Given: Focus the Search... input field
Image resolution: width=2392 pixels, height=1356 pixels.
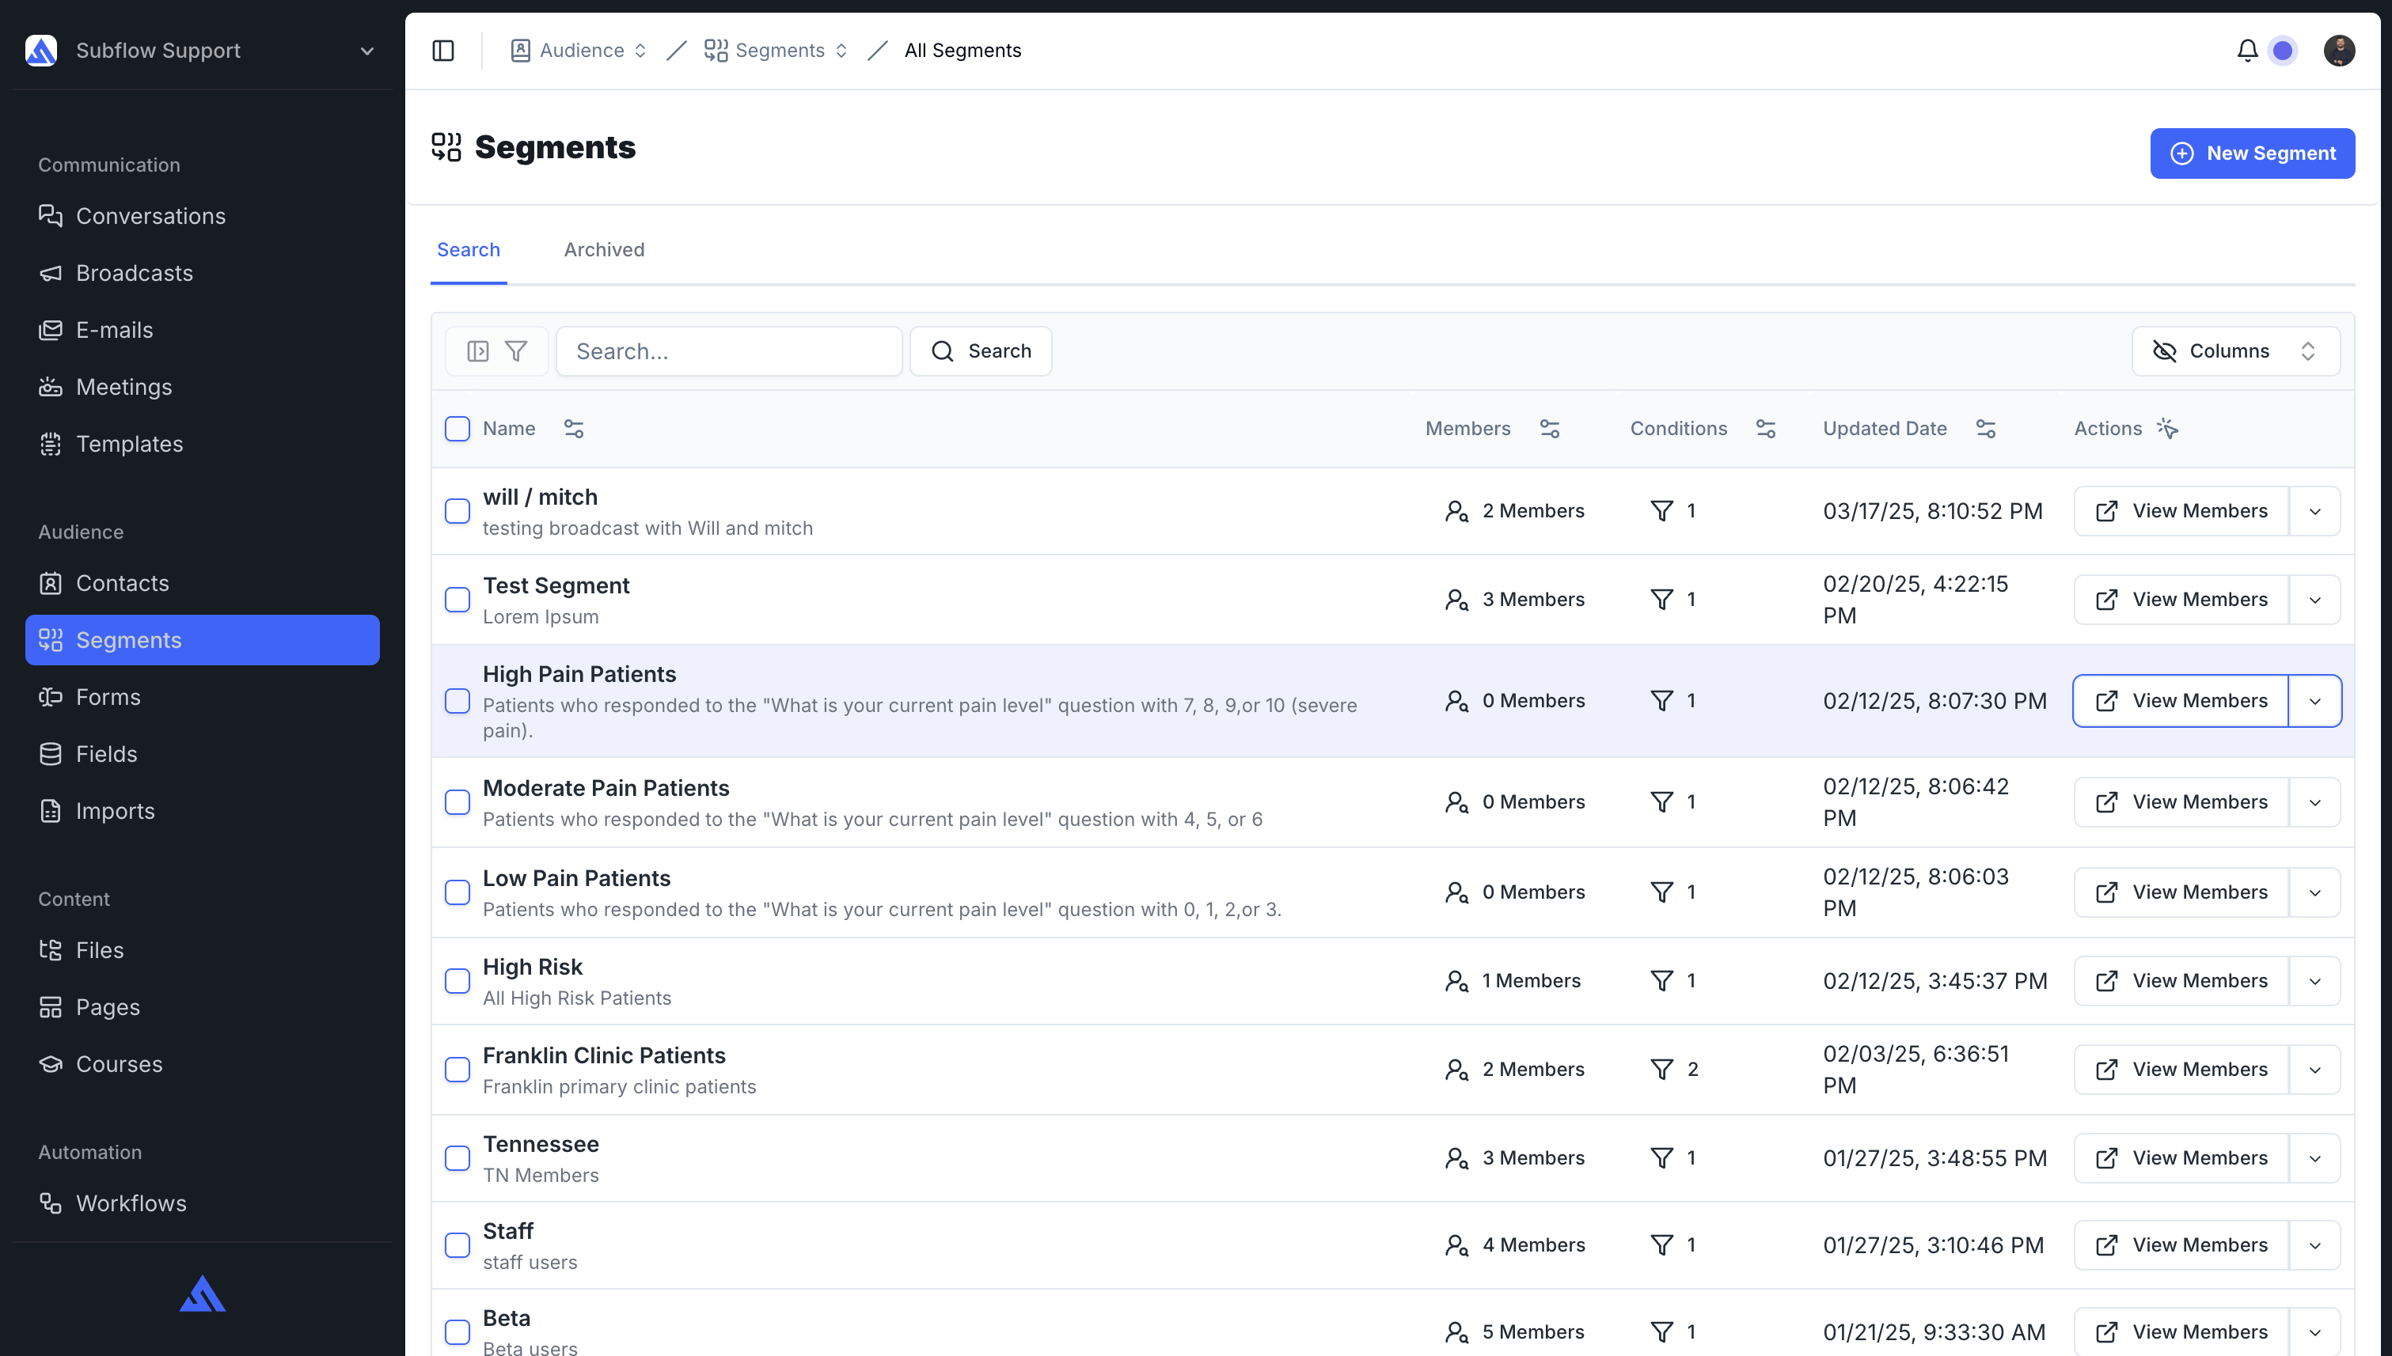Looking at the screenshot, I should click(729, 351).
